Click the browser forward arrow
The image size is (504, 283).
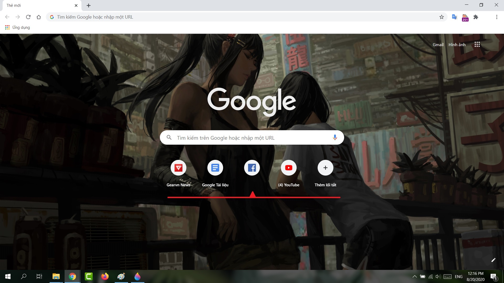click(x=18, y=17)
